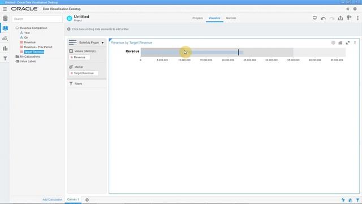
Task: Select Revenue - Prev Period measure
Action: [x=38, y=47]
